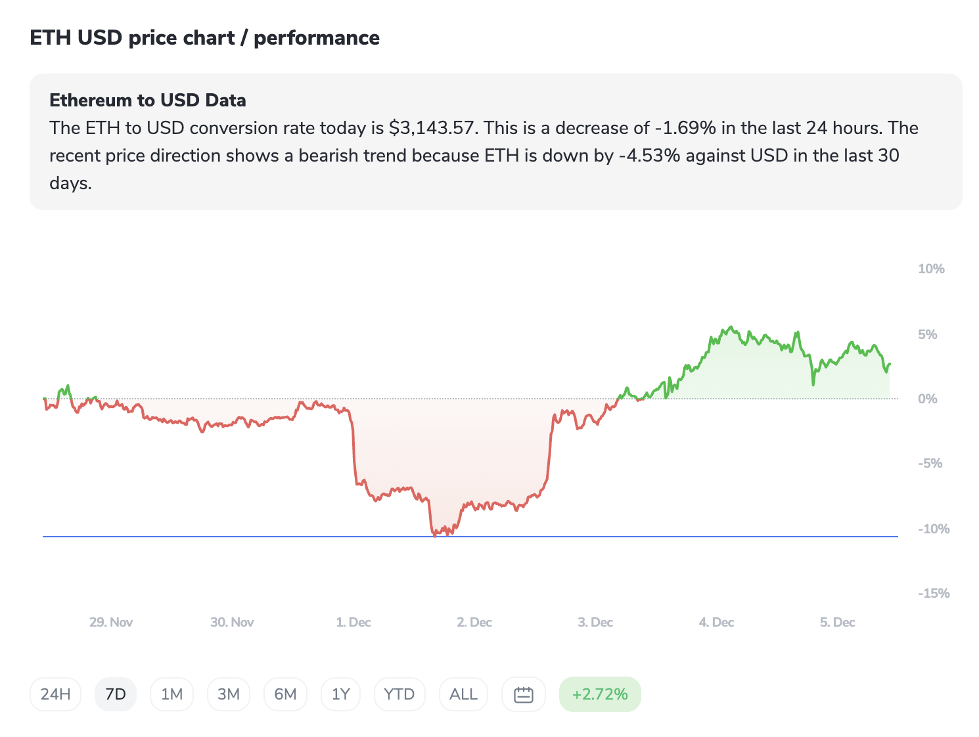Screen dimensions: 979x737
Task: Display ALL price history
Action: [x=463, y=694]
